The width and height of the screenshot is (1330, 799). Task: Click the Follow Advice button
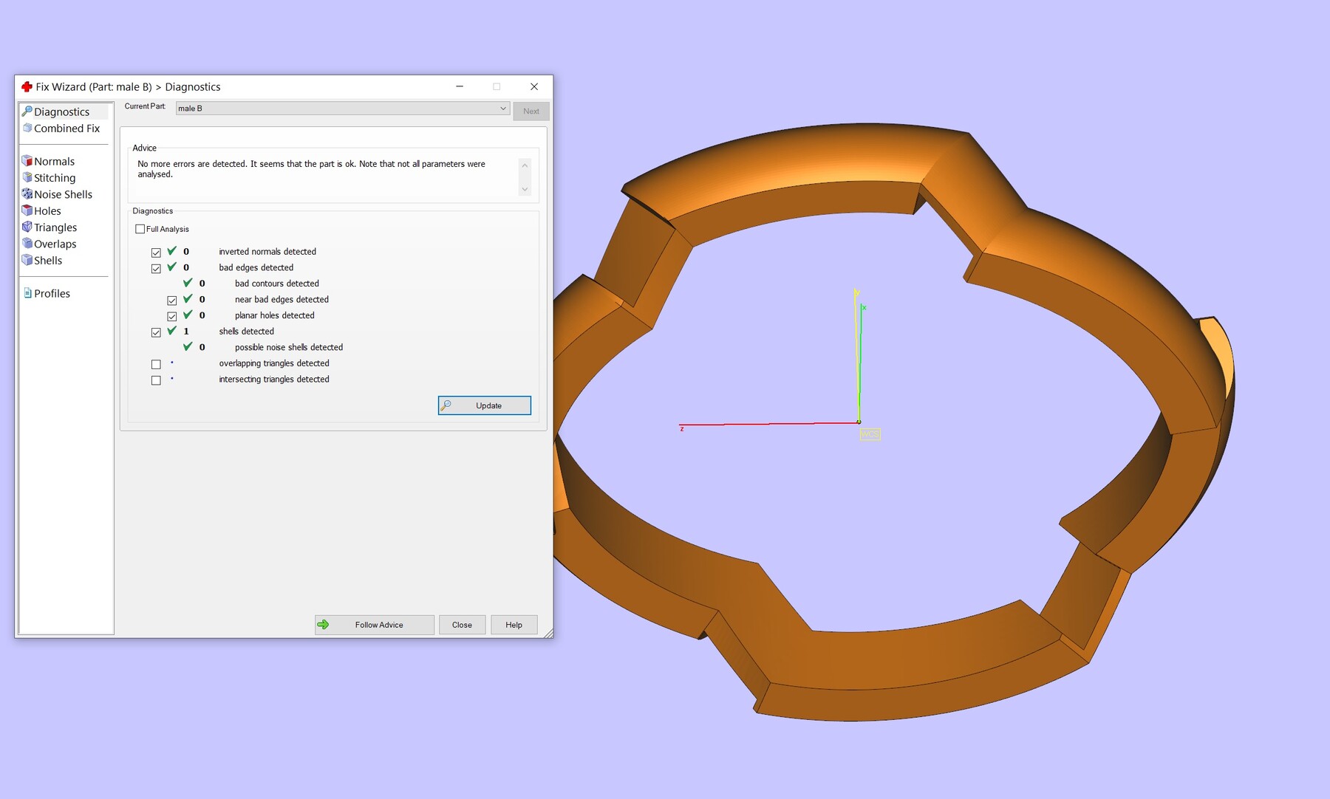[375, 625]
